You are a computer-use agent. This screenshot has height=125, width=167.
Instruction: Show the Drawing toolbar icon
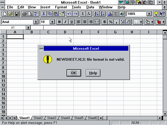[x=122, y=14]
